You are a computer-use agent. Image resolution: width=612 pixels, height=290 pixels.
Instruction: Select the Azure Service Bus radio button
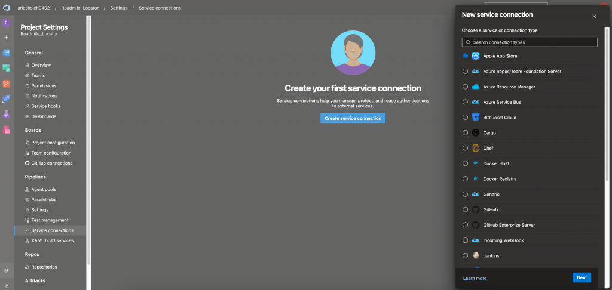465,101
